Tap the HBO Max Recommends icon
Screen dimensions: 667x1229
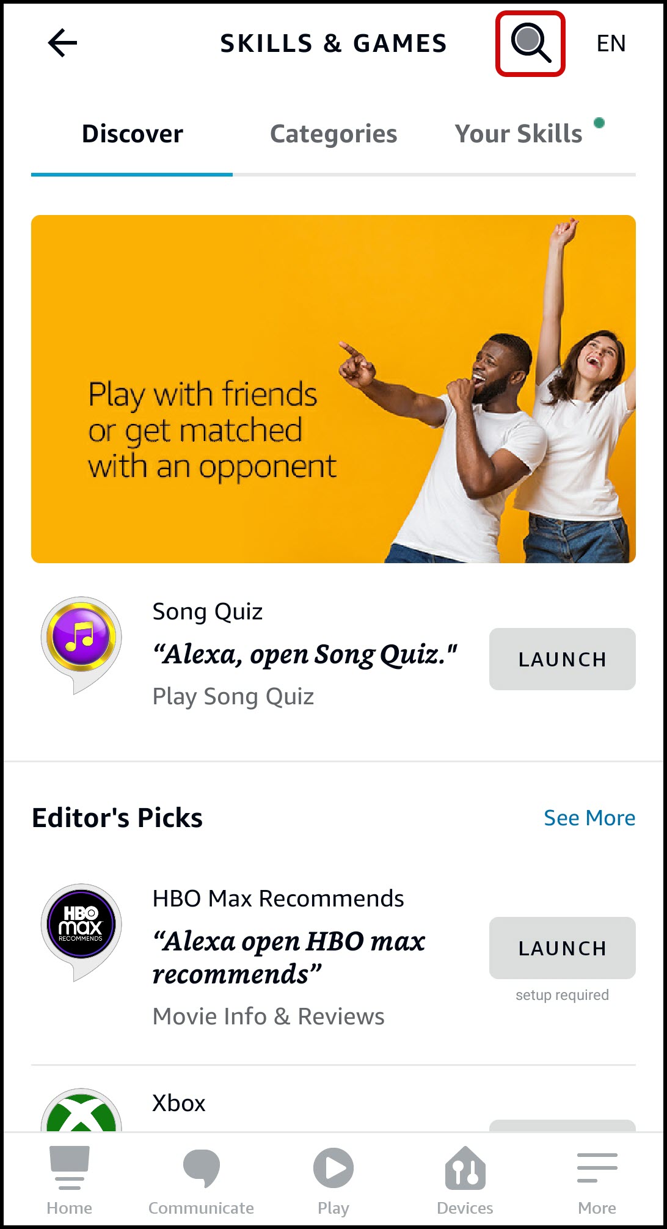pyautogui.click(x=81, y=932)
